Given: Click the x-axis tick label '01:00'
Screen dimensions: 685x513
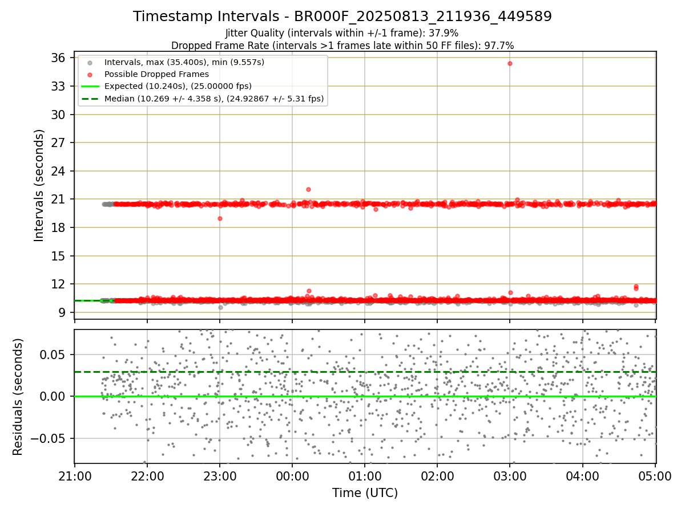Looking at the screenshot, I should point(365,477).
